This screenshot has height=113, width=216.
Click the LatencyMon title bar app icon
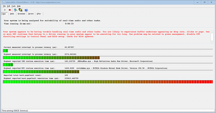(3, 2)
